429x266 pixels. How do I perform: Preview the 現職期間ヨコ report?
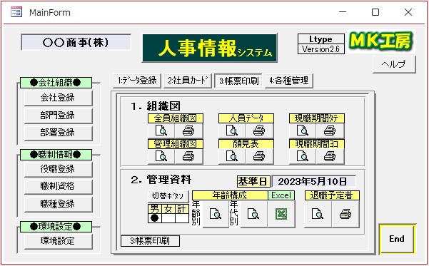(303, 156)
